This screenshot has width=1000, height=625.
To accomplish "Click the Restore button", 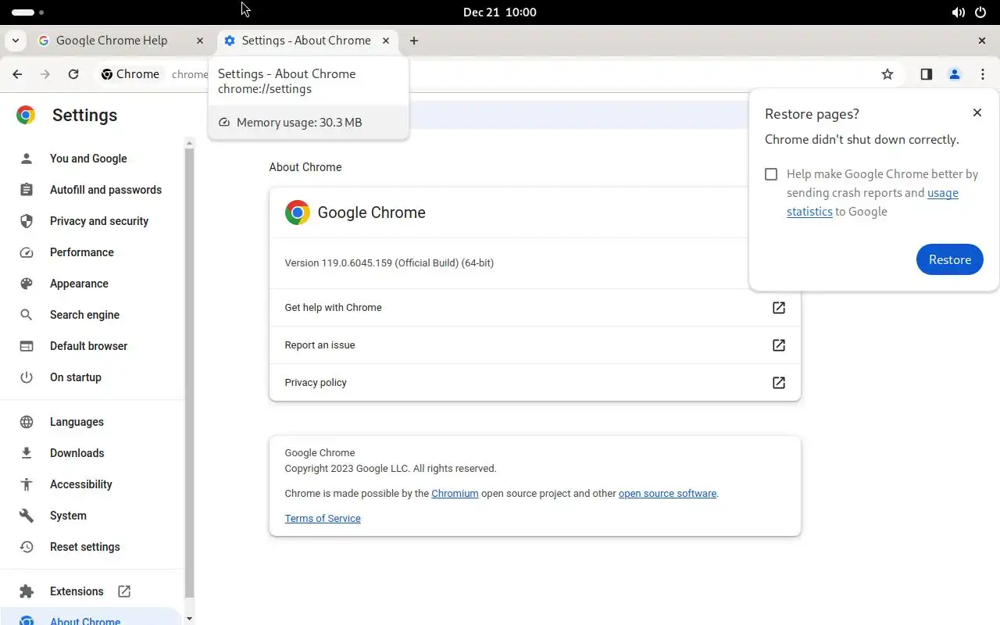I will click(950, 259).
